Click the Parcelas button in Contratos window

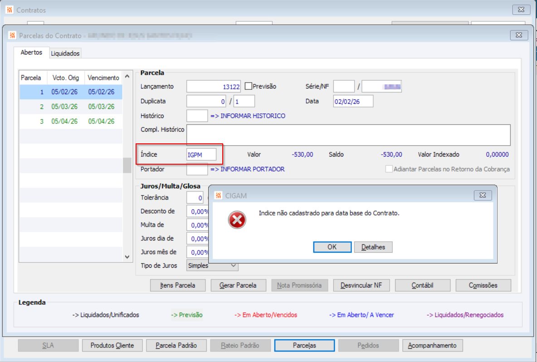[304, 345]
